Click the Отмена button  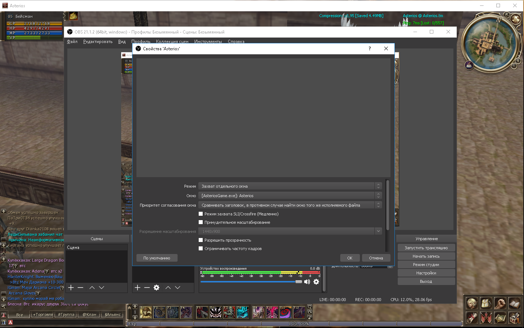click(x=376, y=258)
